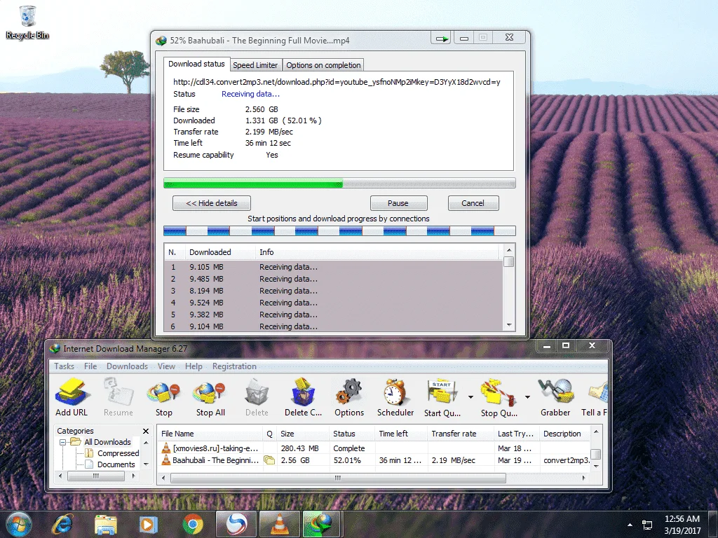Show hidden tray icons arrow
Image resolution: width=718 pixels, height=538 pixels.
tap(630, 525)
